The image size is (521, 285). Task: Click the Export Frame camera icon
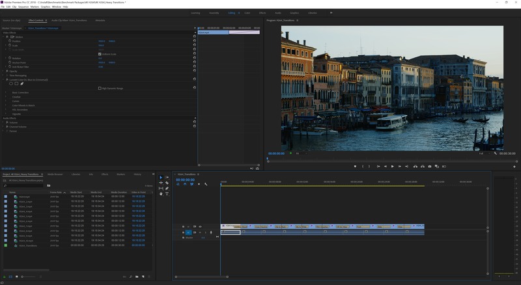(x=430, y=166)
